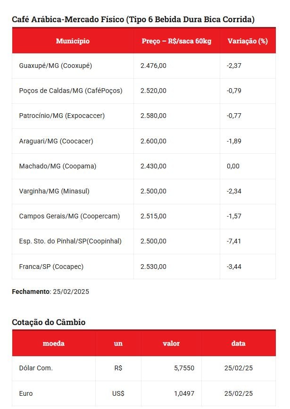Screen dimensions: 290x409
Task: Select the Dólar Com. value 5,7550
Action: 184,368
